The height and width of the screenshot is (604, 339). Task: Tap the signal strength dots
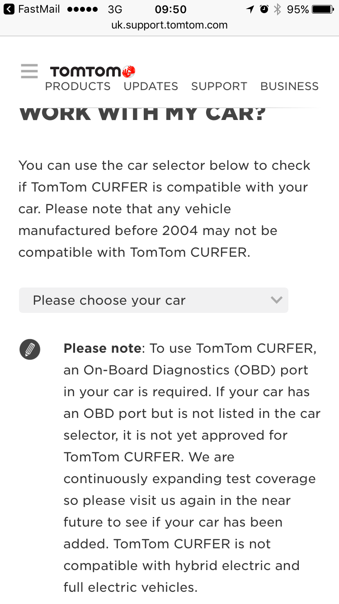82,9
